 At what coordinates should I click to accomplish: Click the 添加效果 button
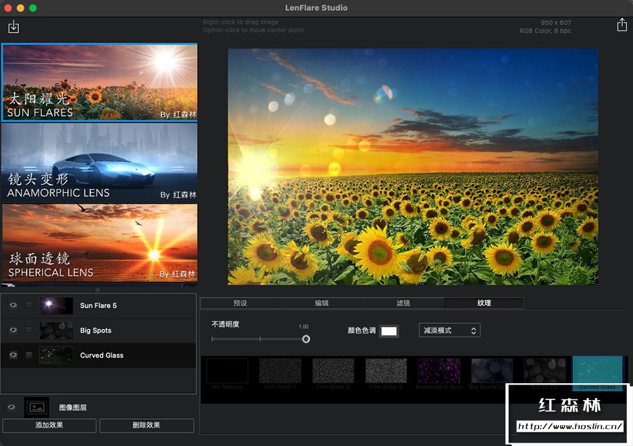click(49, 425)
